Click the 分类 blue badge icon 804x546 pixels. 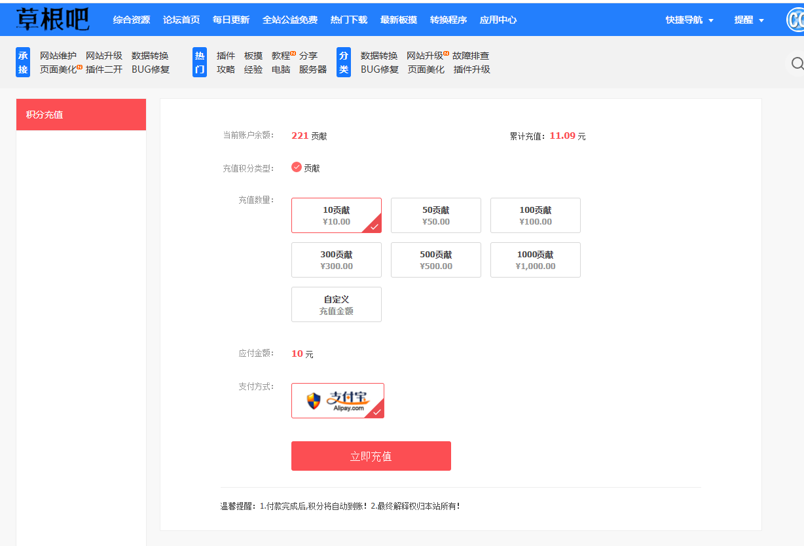click(x=343, y=62)
